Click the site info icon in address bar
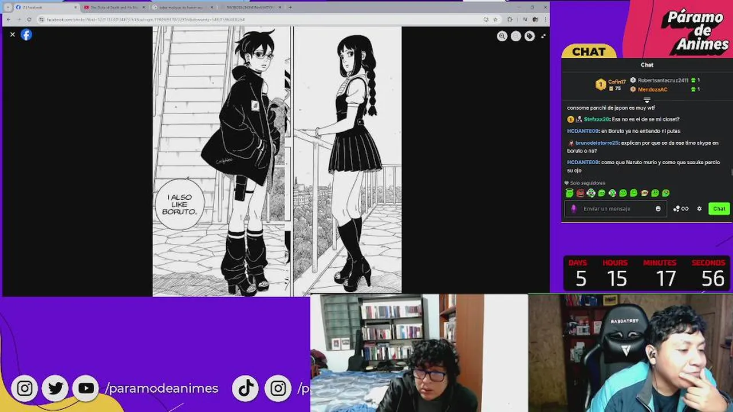This screenshot has height=412, width=733. click(42, 19)
